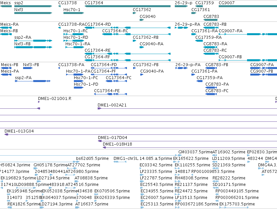Click BAC clone DME1-013G04
Viewport: 277px width, 209px height.
19,131
